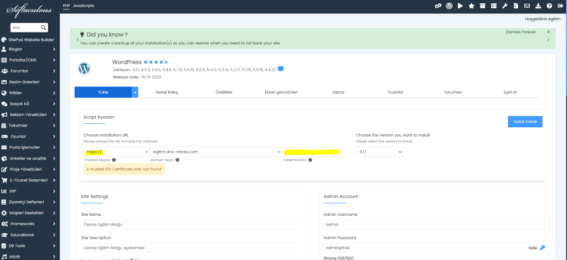This screenshot has height=260, width=567.
Task: Open the Puanlar tab
Action: click(x=395, y=92)
